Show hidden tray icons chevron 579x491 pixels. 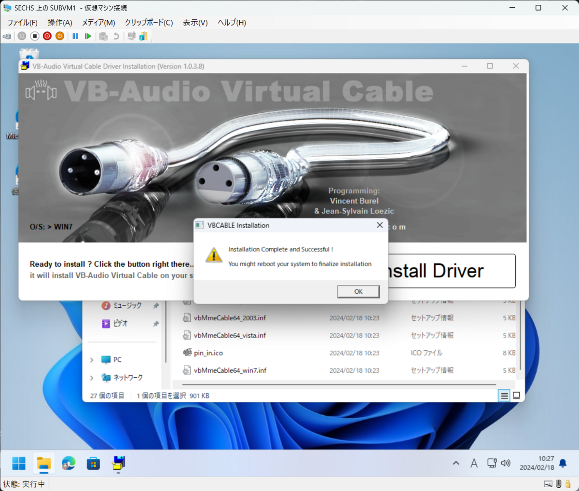tap(456, 464)
